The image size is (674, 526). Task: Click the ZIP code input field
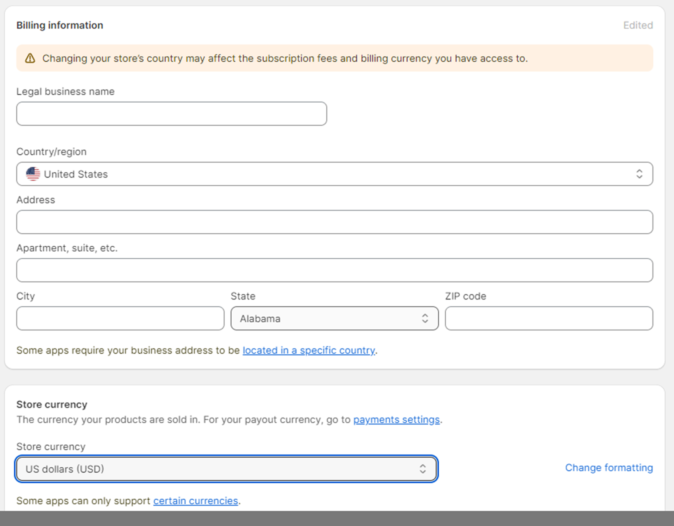tap(549, 318)
